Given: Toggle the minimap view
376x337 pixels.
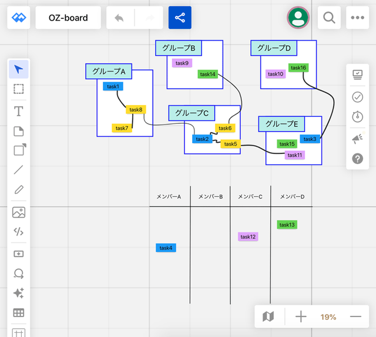Looking at the screenshot, I should (268, 316).
